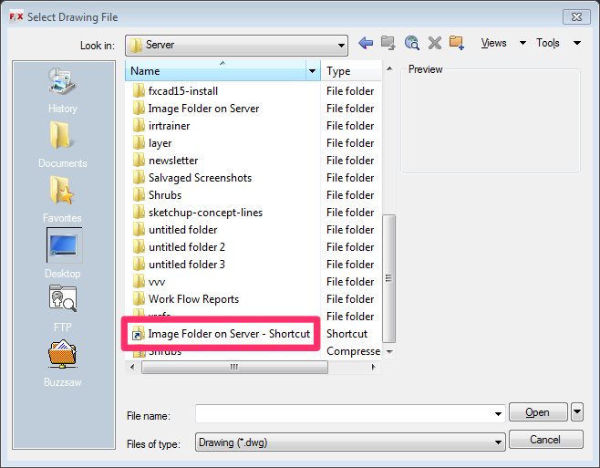Open History in the places sidebar
Screen dimensions: 600x468
pos(63,90)
